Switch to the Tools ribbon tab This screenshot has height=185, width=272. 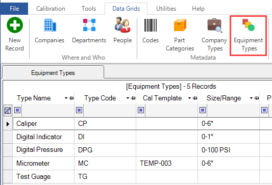point(89,9)
